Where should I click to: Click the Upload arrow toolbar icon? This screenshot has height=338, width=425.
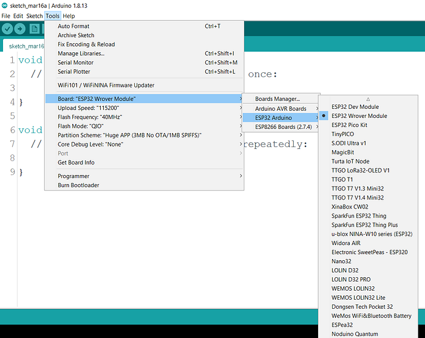click(20, 29)
